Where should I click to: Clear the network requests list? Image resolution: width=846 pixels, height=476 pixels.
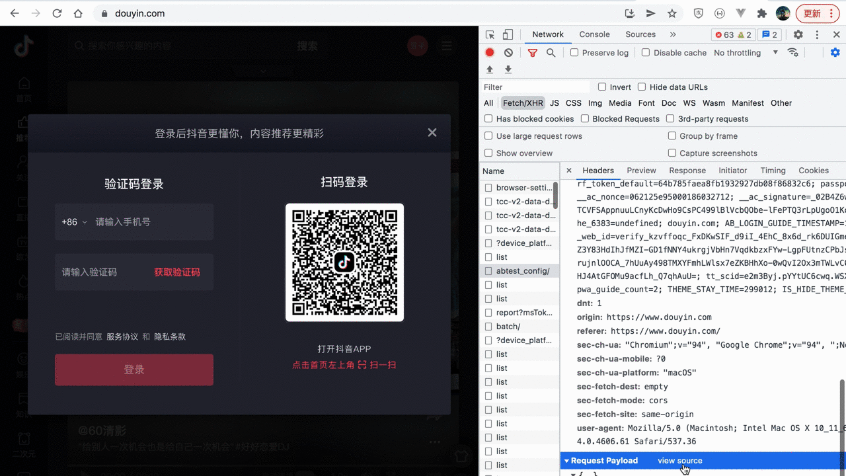point(507,53)
